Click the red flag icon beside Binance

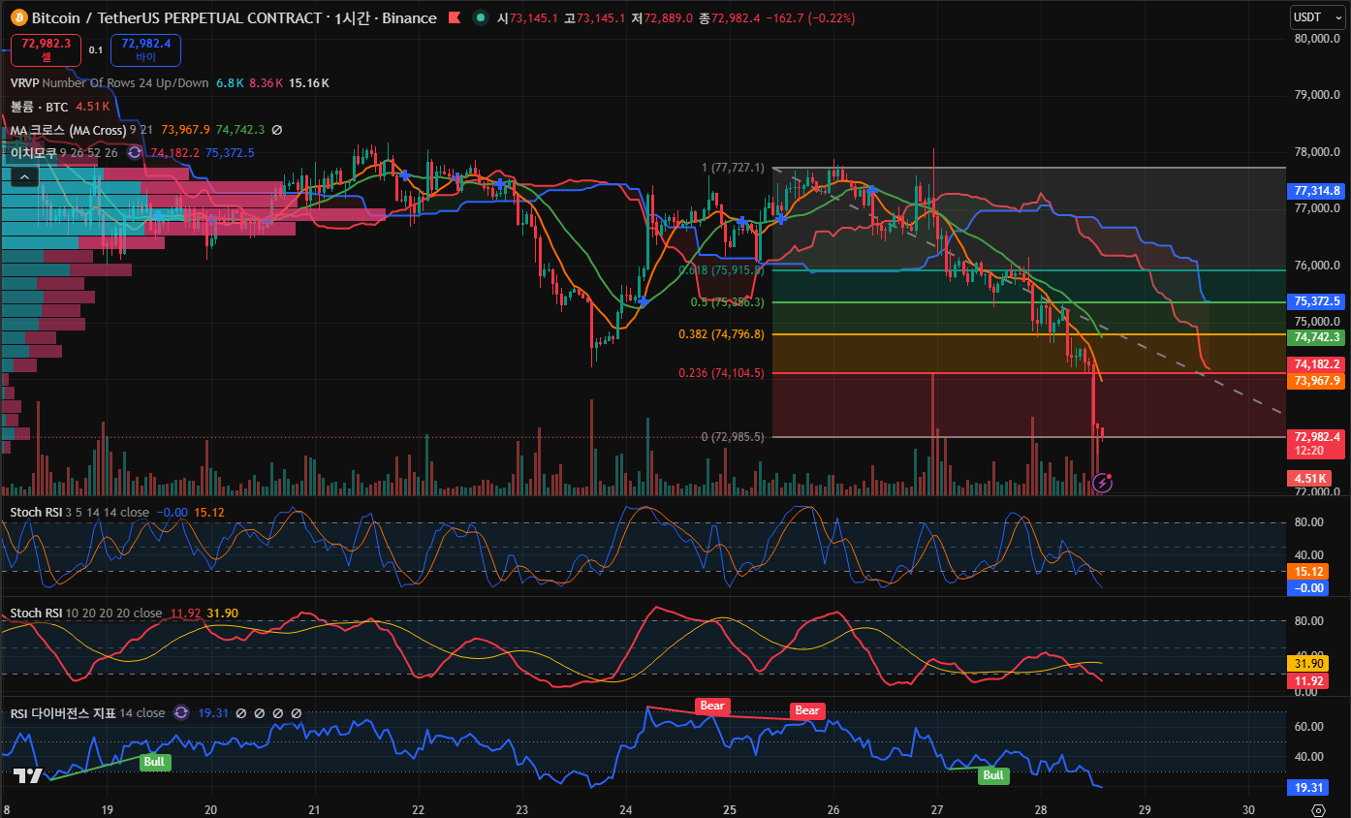pos(456,18)
